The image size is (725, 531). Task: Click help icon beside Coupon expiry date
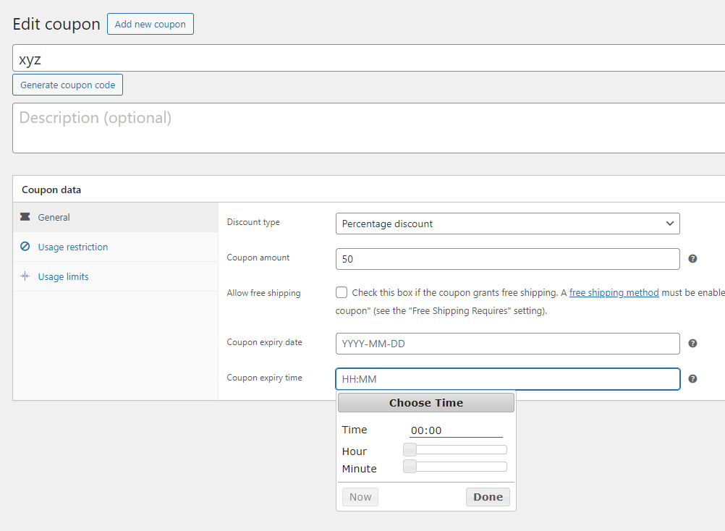click(692, 343)
